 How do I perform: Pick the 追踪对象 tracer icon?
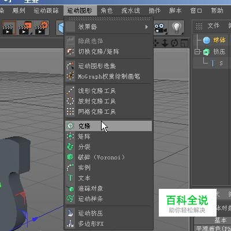pyautogui.click(x=70, y=188)
